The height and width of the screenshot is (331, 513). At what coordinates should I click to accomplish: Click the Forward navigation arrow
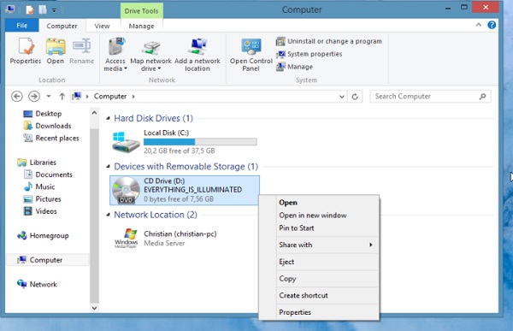[34, 97]
